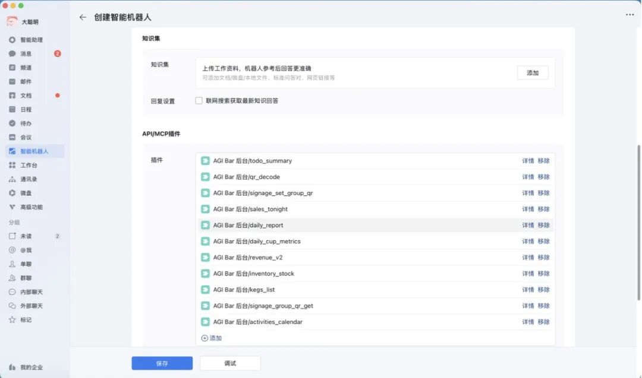The height and width of the screenshot is (378, 642).
Task: Open 详情 for signage_set_group_qr plugin
Action: [x=528, y=193]
